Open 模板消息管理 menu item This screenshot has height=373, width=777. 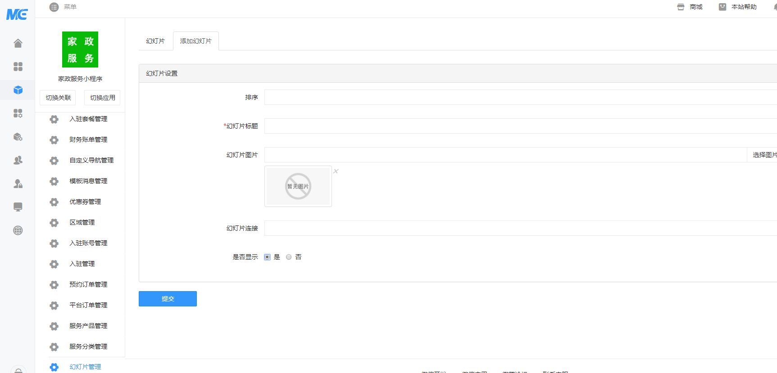point(88,181)
